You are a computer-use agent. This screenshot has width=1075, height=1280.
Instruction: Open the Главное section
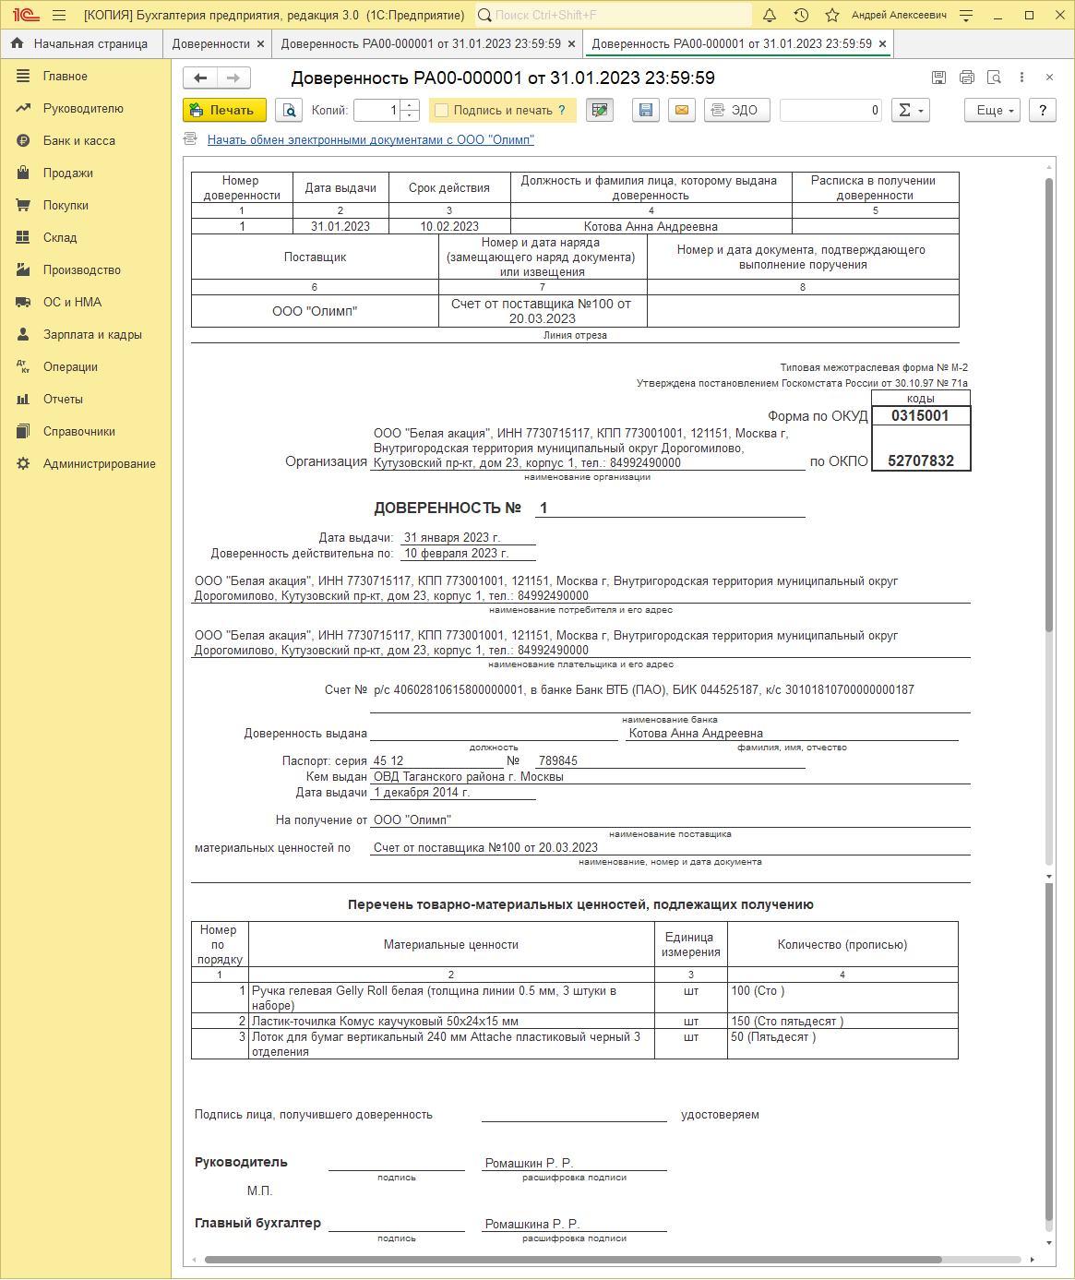point(66,77)
